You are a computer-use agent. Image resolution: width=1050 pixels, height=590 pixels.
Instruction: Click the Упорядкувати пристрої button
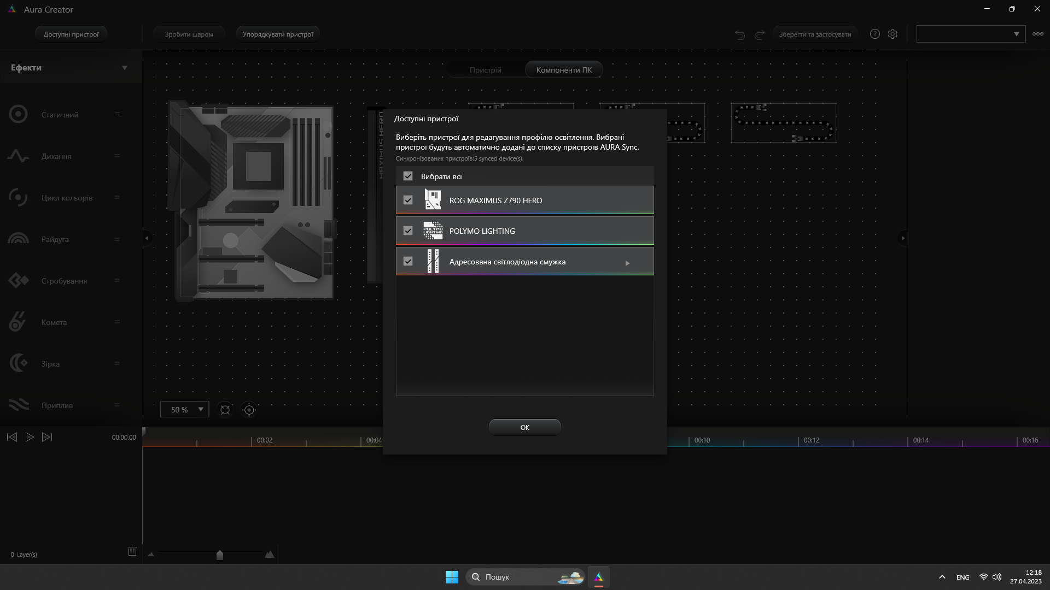[x=278, y=34]
